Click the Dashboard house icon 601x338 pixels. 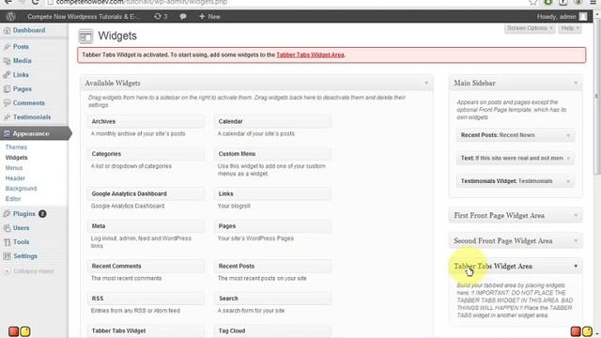coord(7,30)
